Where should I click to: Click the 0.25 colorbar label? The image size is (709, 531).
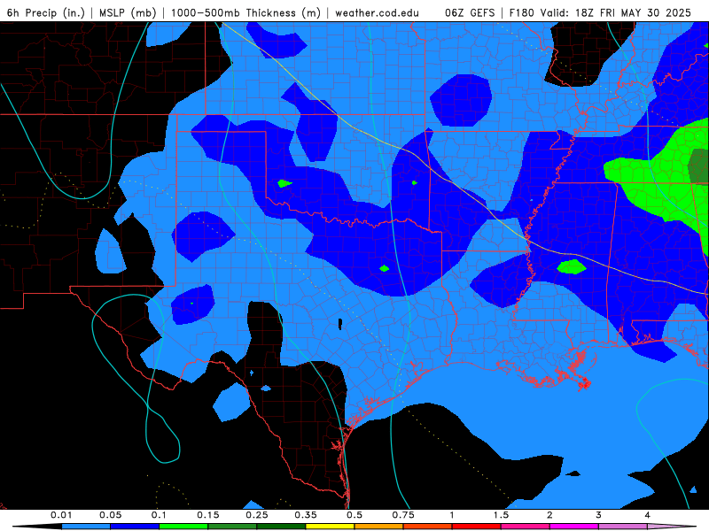click(257, 515)
